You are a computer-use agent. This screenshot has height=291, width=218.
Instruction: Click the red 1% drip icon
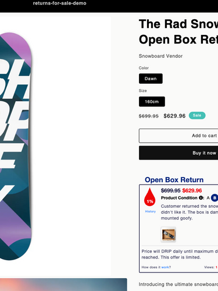coord(149,197)
